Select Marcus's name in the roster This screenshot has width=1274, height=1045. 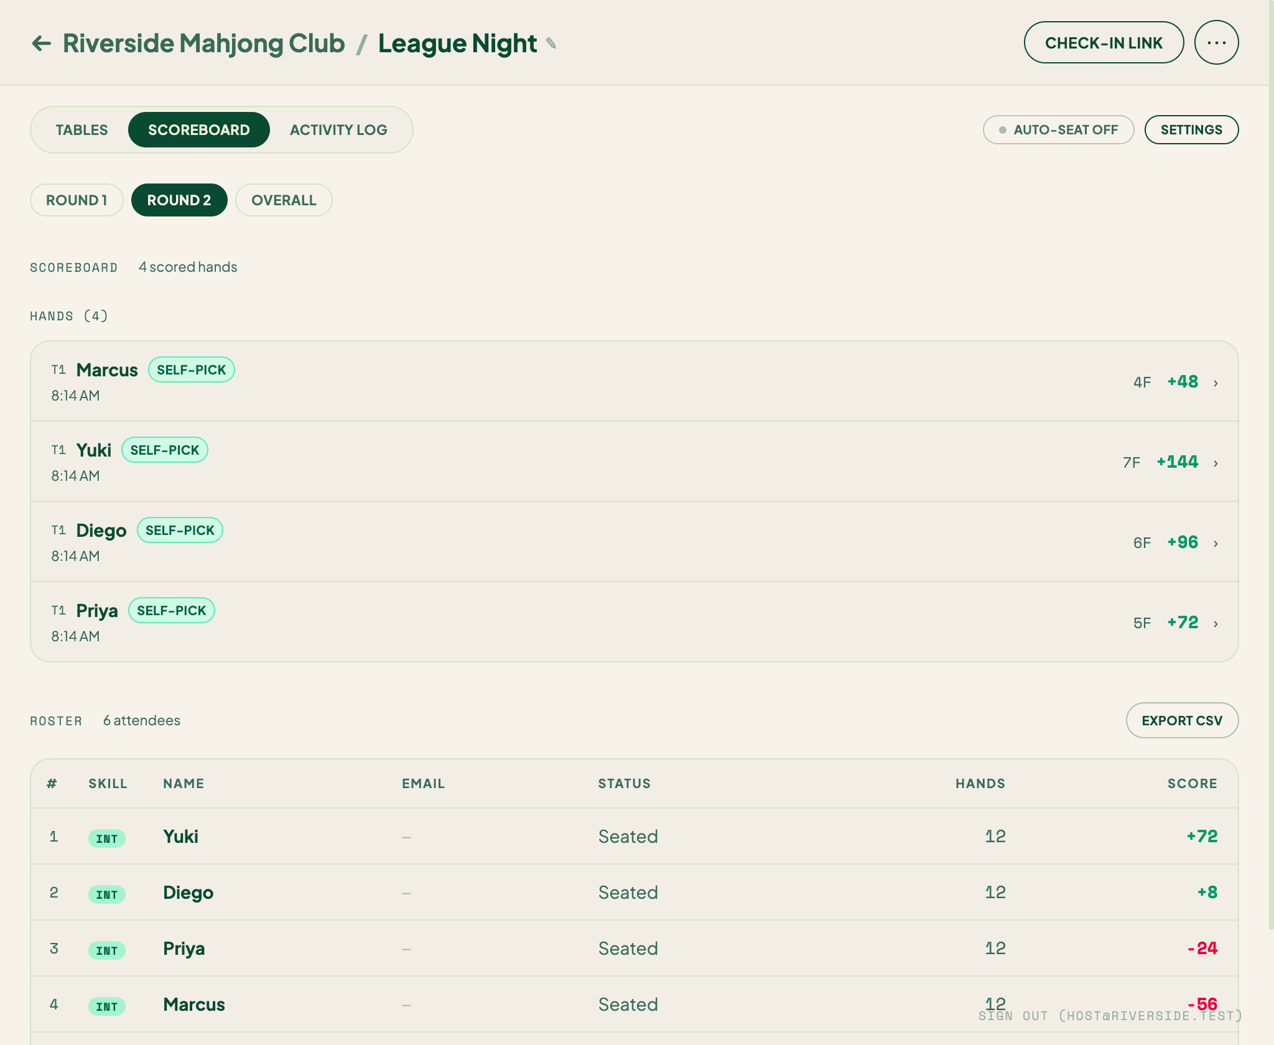194,1005
